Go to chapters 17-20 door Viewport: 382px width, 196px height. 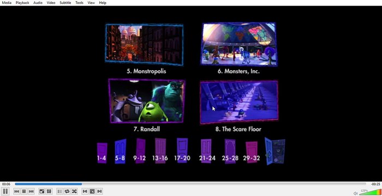point(182,150)
